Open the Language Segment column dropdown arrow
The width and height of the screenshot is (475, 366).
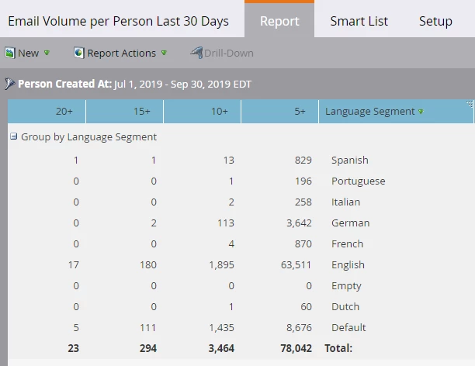421,112
